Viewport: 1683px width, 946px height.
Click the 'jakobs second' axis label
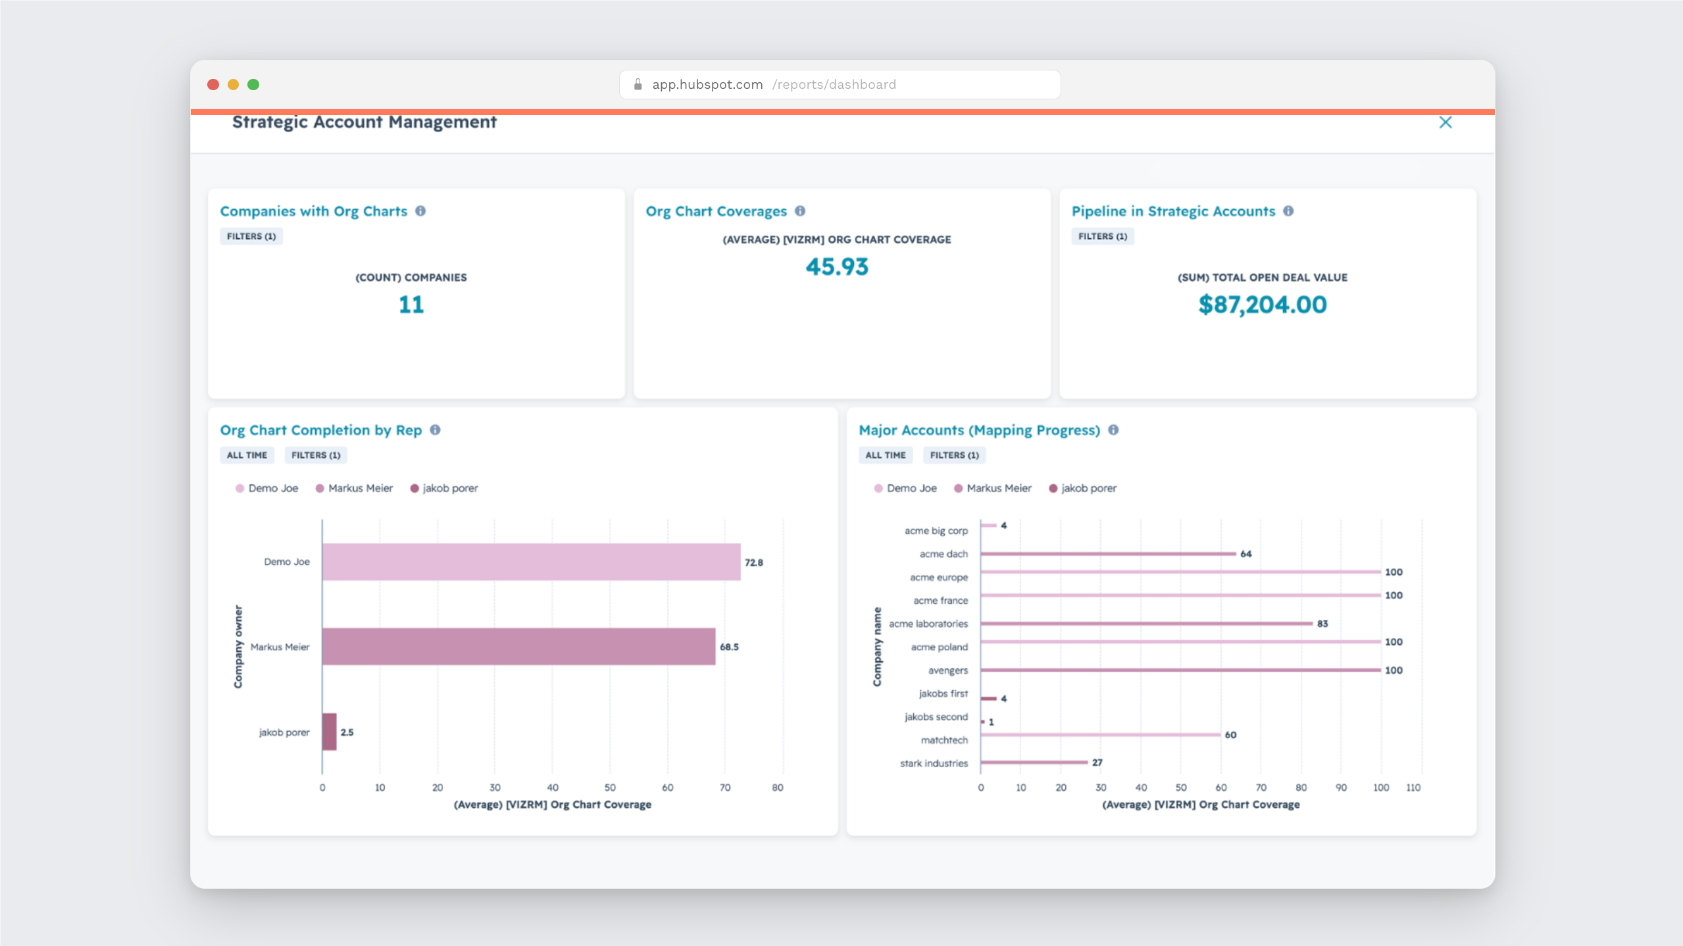pos(936,717)
